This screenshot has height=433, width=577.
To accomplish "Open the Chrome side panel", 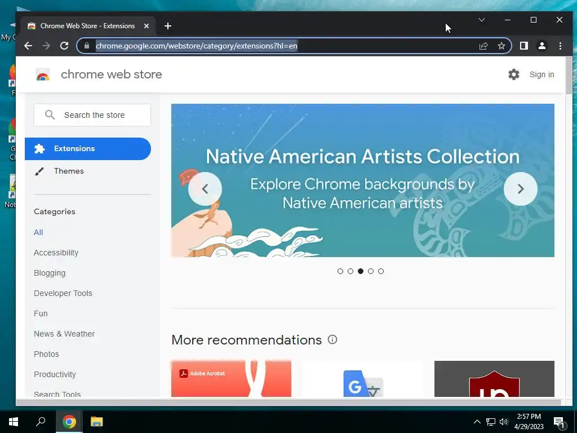I will [524, 46].
